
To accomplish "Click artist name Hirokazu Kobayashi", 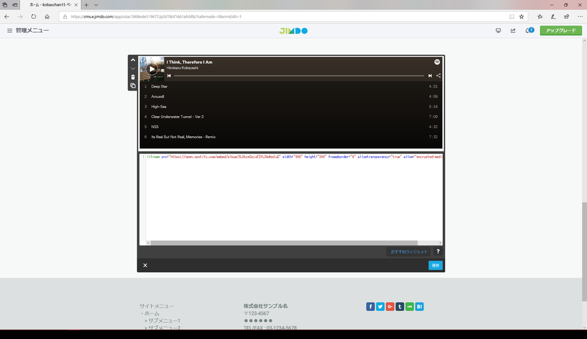I will point(182,68).
